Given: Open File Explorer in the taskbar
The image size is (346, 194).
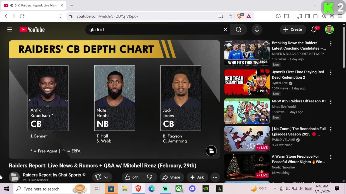Looking at the screenshot, I should 125,189.
